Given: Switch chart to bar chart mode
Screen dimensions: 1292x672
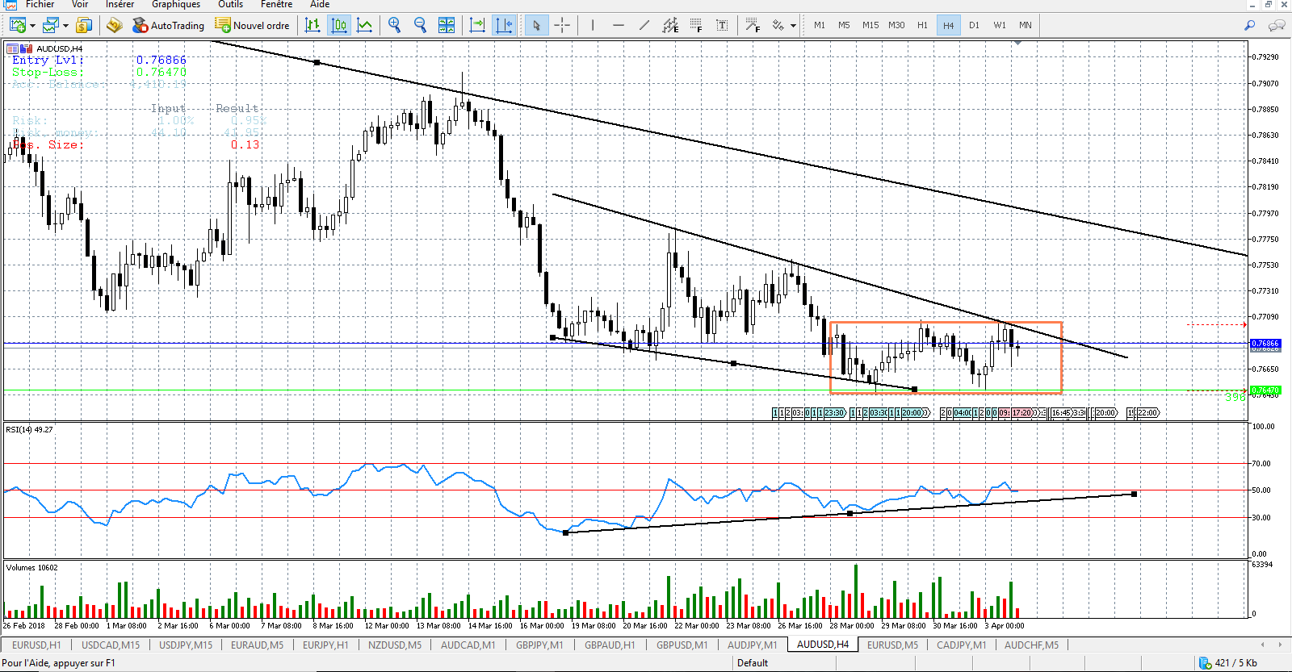Looking at the screenshot, I should click(x=313, y=25).
